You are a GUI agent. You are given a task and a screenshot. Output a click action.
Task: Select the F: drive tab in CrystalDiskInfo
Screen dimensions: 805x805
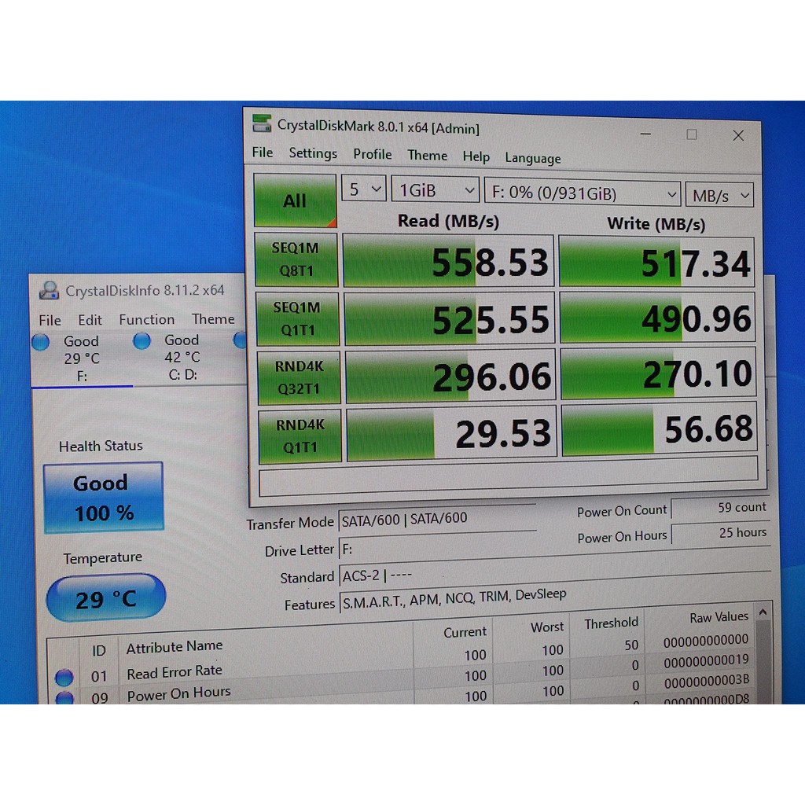(x=82, y=358)
